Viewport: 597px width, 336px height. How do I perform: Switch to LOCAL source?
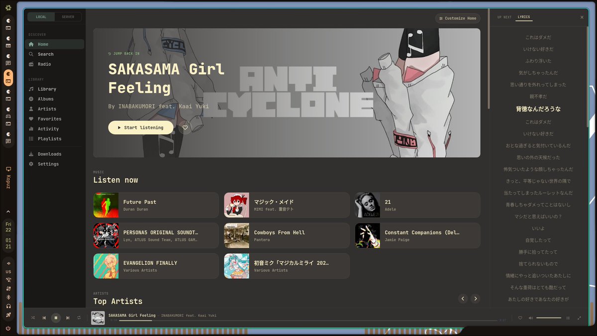point(41,17)
